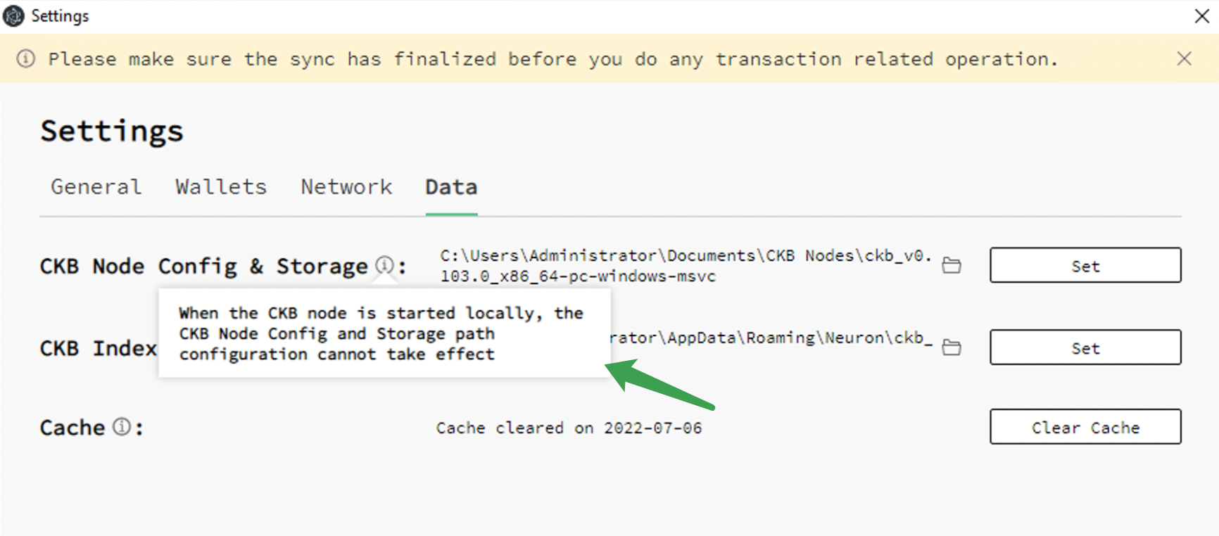The width and height of the screenshot is (1219, 536).
Task: Click the Neuron app icon in title bar
Action: click(x=14, y=15)
